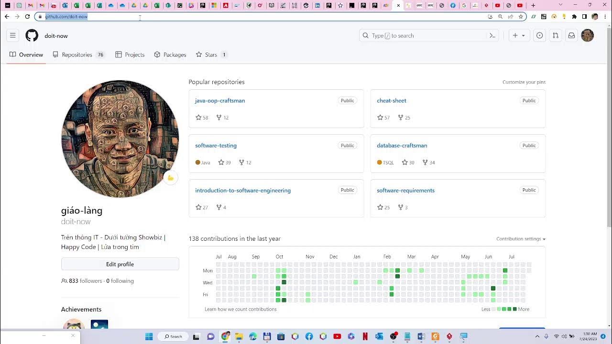Image resolution: width=612 pixels, height=344 pixels.
Task: Click the fork count of software-requirements
Action: coord(403,207)
